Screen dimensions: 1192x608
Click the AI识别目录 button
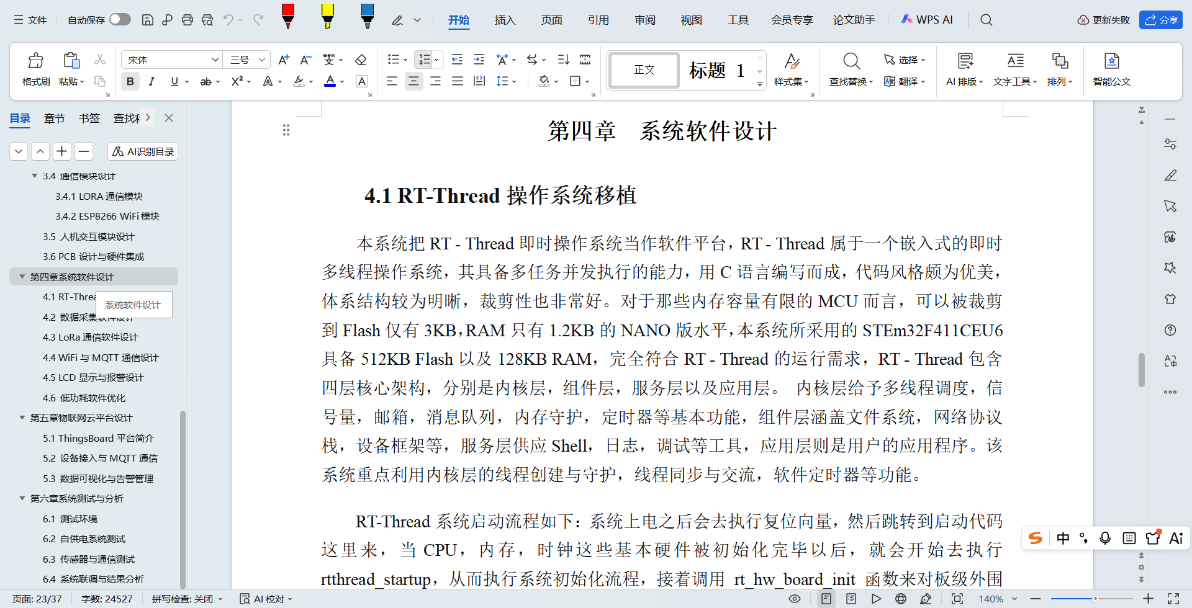coord(143,151)
